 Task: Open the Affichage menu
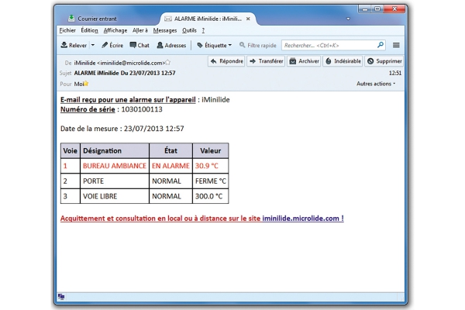(115, 30)
